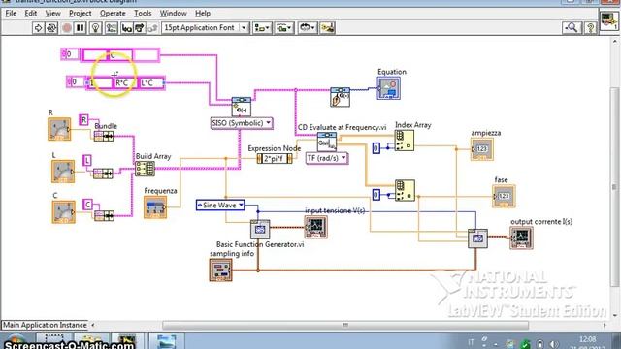Open the TF (rad/s) selector dropdown

(327, 158)
